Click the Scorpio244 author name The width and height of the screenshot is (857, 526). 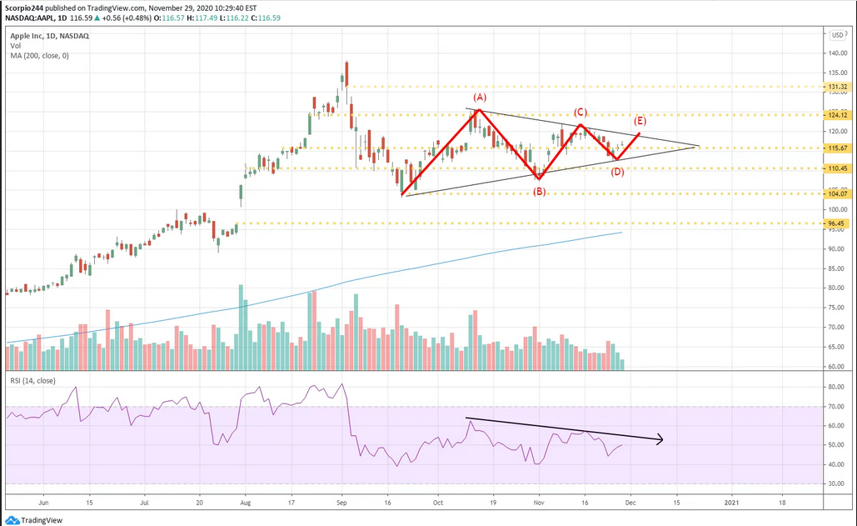point(24,8)
